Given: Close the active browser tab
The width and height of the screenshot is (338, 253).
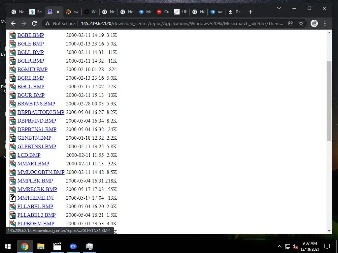Looking at the screenshot, I should coord(58,12).
